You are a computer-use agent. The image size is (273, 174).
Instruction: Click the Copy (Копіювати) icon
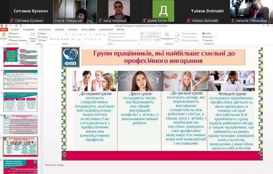(x=9, y=37)
